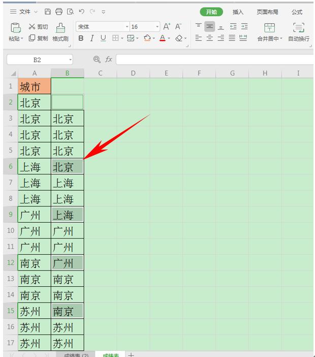Toggle auto wrap text 自动换行
The height and width of the screenshot is (357, 315).
(x=299, y=32)
